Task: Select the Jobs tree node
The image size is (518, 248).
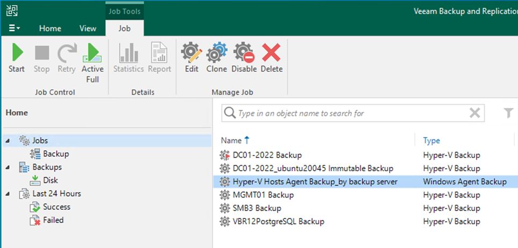Action: pos(40,140)
